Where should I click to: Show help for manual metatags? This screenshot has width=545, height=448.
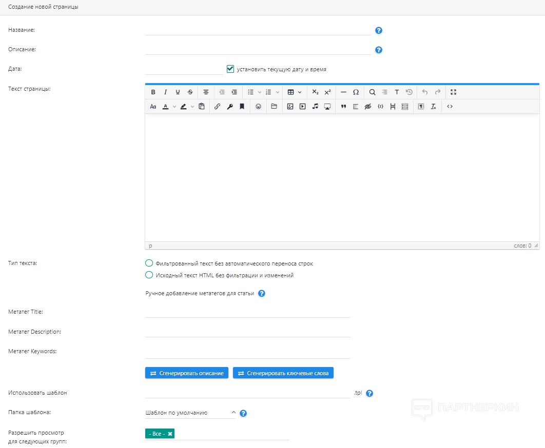click(x=261, y=294)
